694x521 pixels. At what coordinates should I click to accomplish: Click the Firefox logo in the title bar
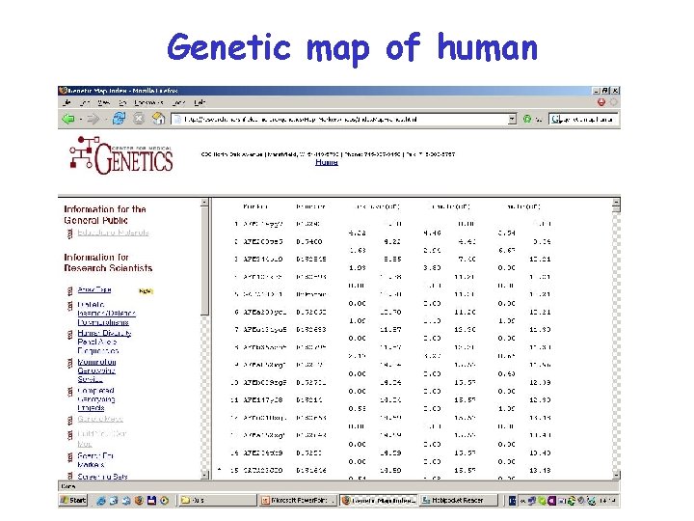[63, 91]
